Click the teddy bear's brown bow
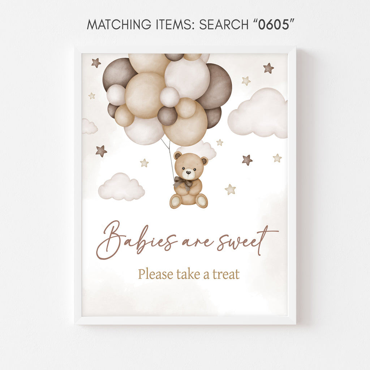Screen dimensions: 370x370 (183, 183)
